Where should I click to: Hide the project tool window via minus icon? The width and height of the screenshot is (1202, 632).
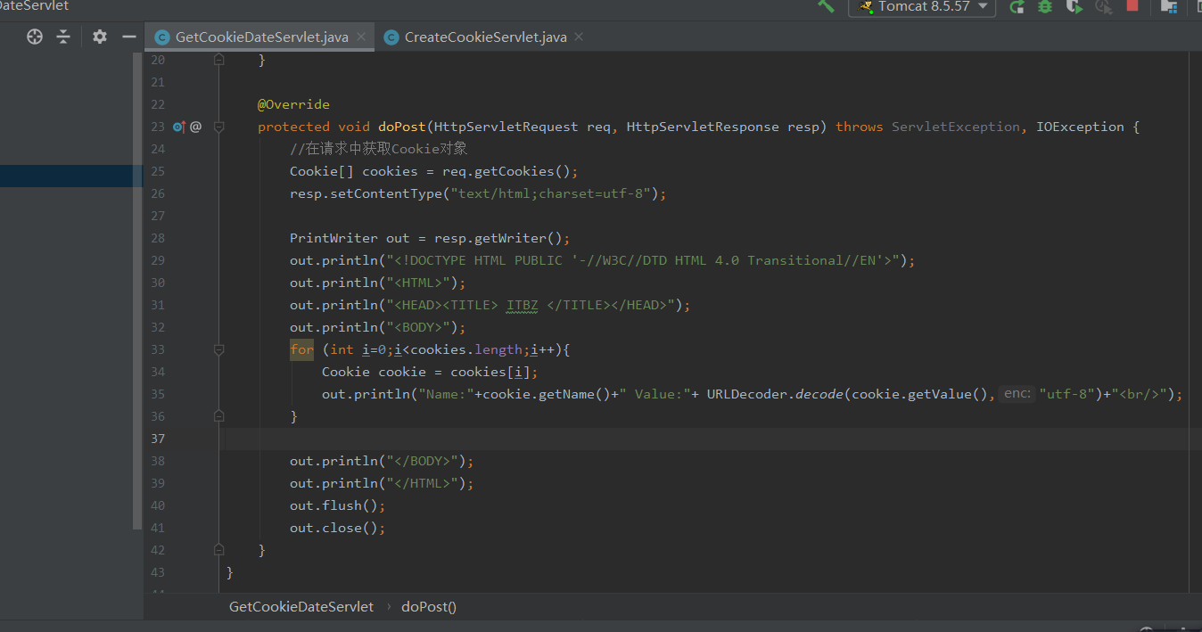(x=128, y=37)
